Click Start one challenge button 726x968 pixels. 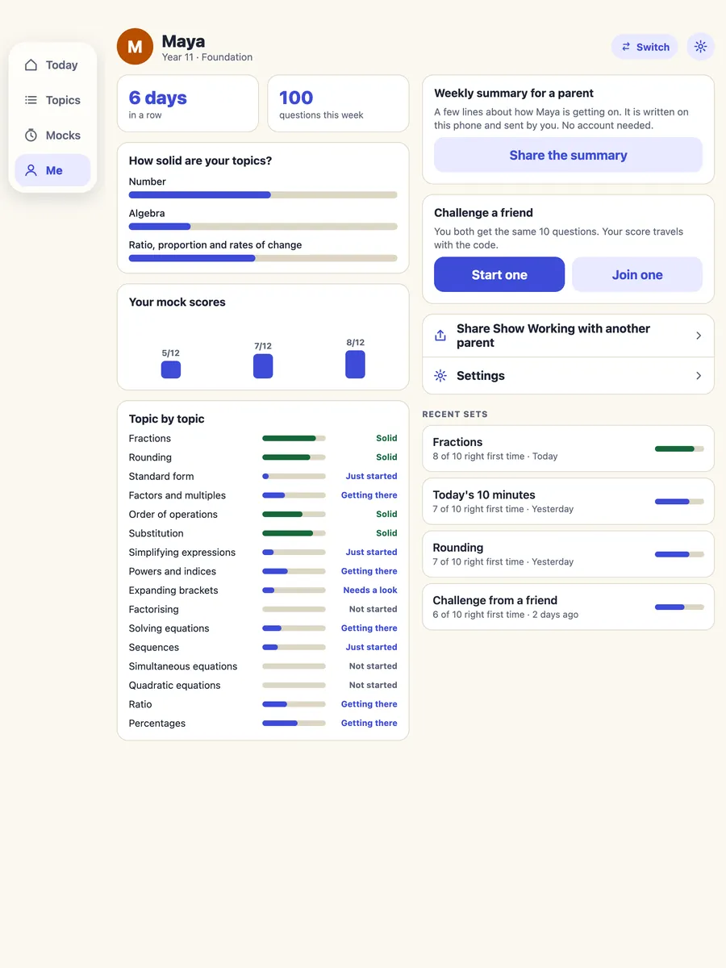click(499, 274)
